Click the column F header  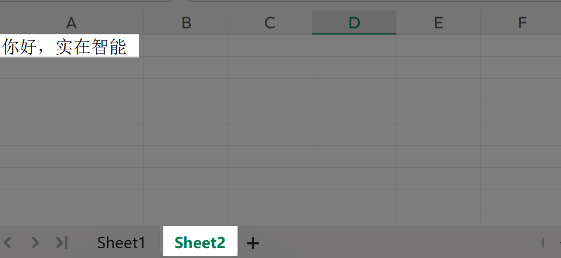(x=521, y=23)
